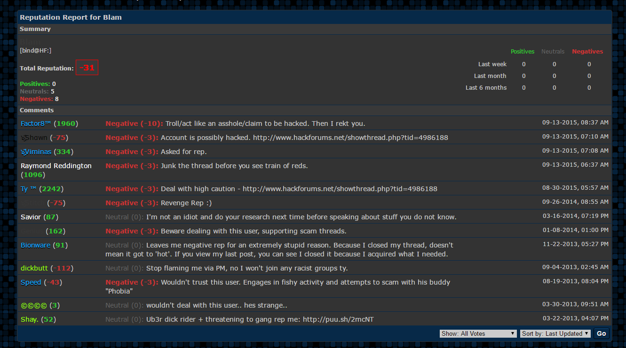Open the Speed user profile
Screen dimensions: 626x348
point(31,282)
